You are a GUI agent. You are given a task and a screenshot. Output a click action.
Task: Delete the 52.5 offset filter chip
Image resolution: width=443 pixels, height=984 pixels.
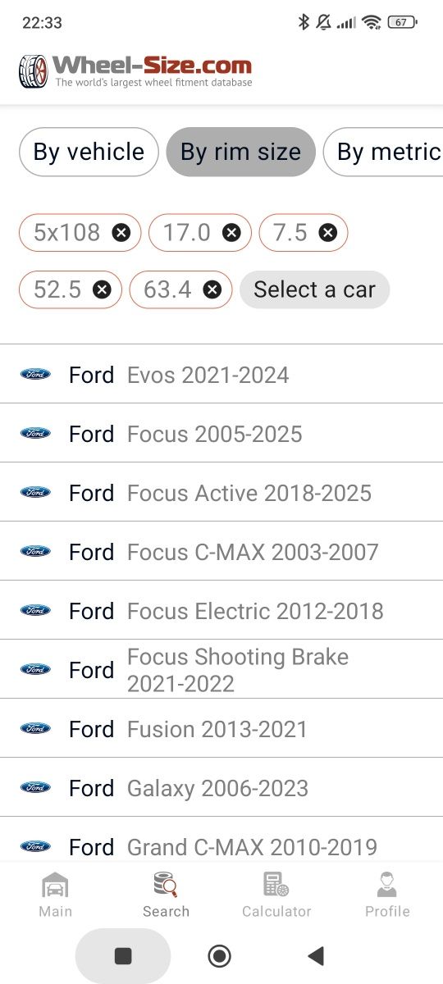[x=102, y=289]
